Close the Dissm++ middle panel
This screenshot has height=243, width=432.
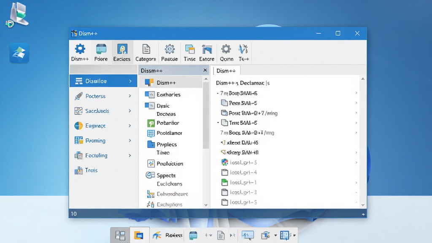[x=205, y=70]
